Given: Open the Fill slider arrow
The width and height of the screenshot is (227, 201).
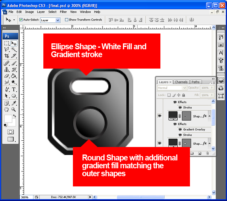Looking at the screenshot, I should [x=212, y=95].
